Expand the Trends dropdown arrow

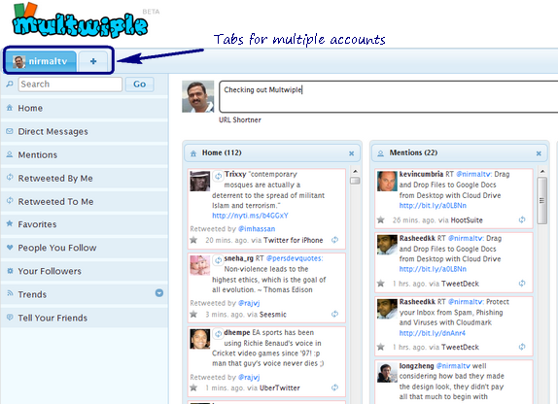point(159,293)
